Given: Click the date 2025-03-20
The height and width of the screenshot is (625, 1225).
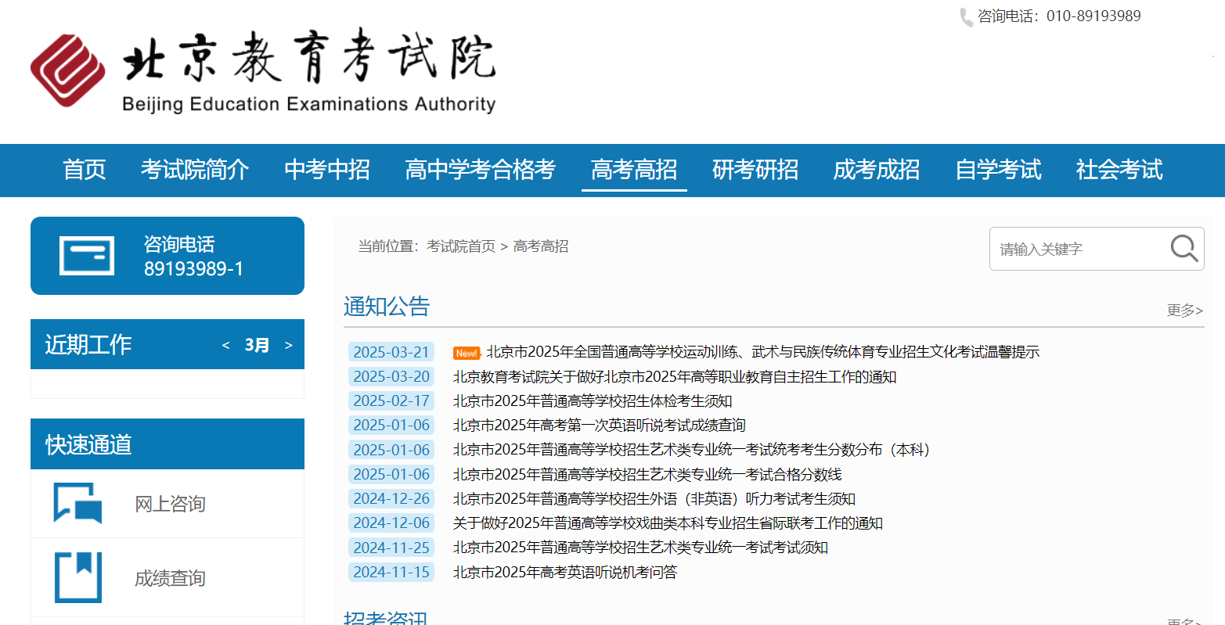Looking at the screenshot, I should 391,376.
